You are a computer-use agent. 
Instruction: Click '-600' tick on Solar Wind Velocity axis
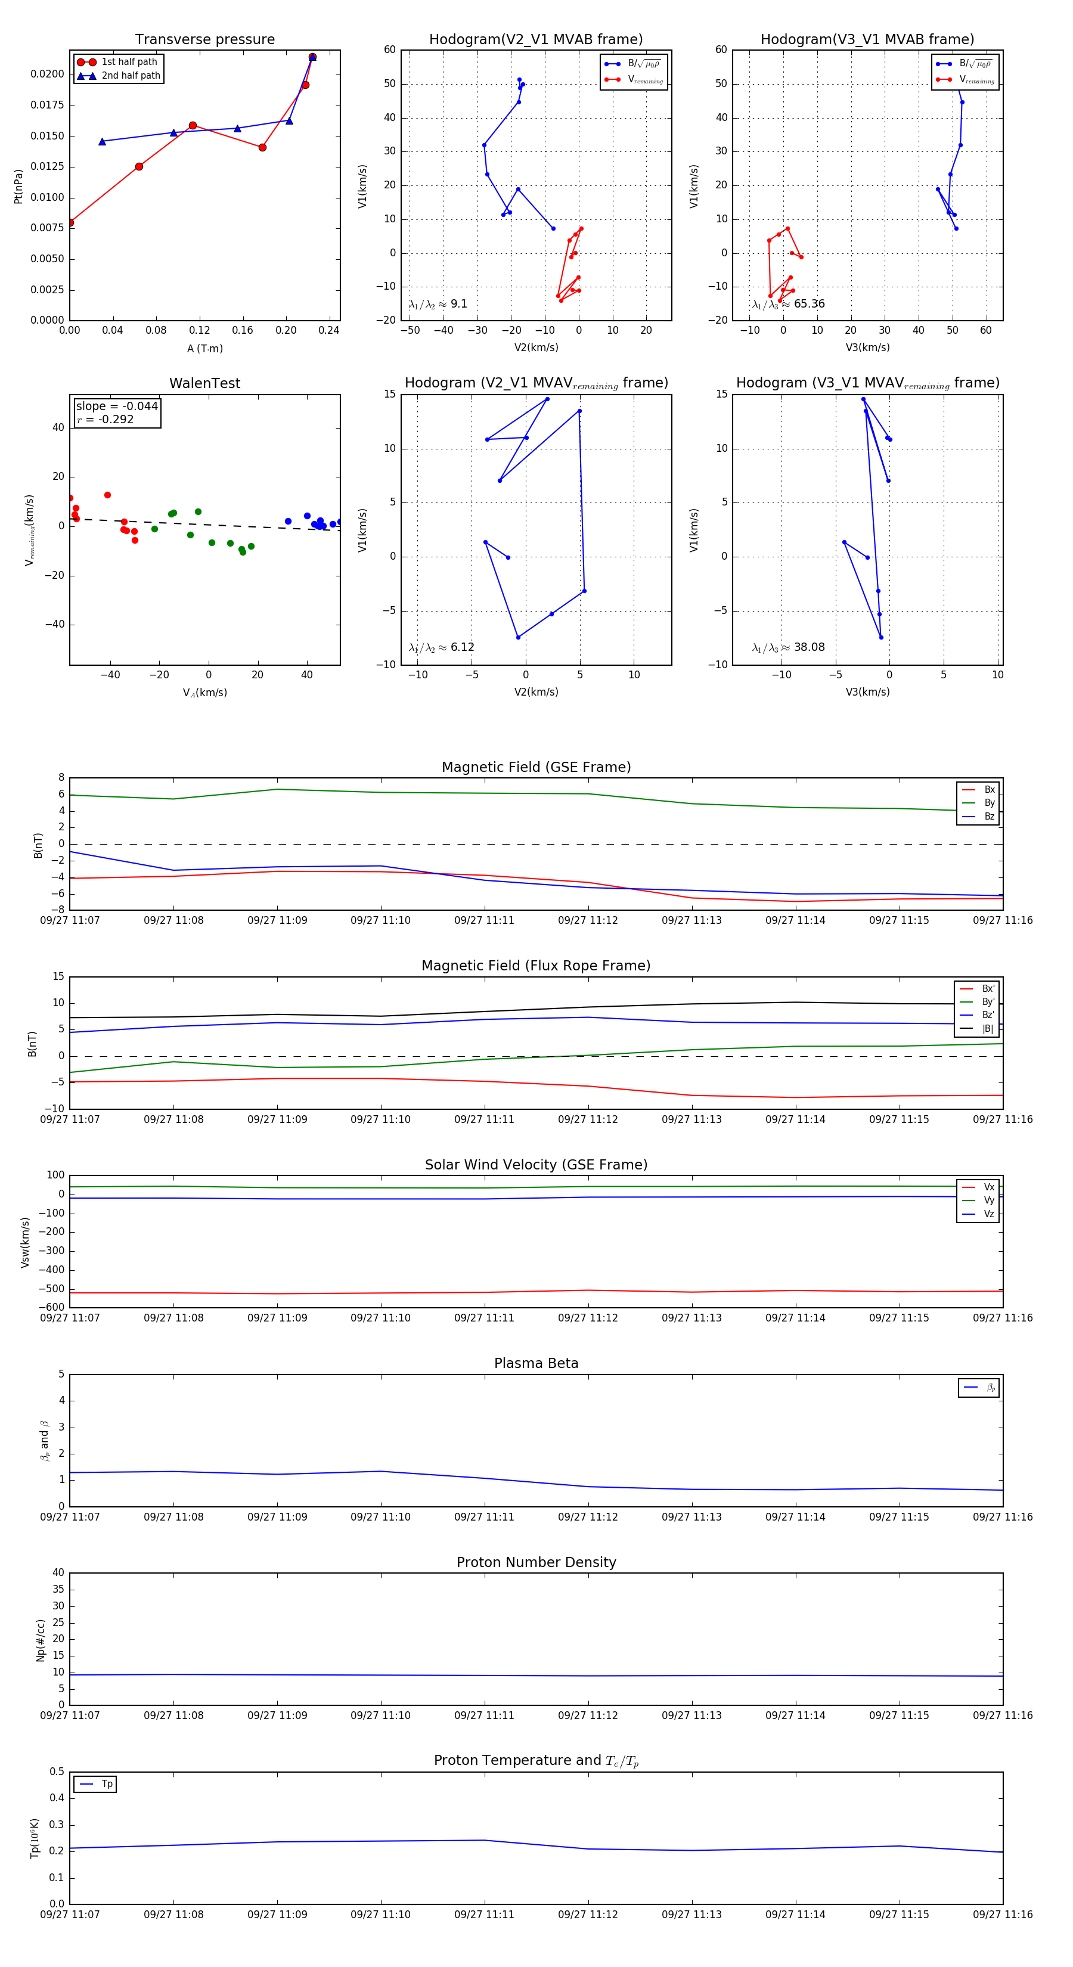pyautogui.click(x=52, y=1307)
